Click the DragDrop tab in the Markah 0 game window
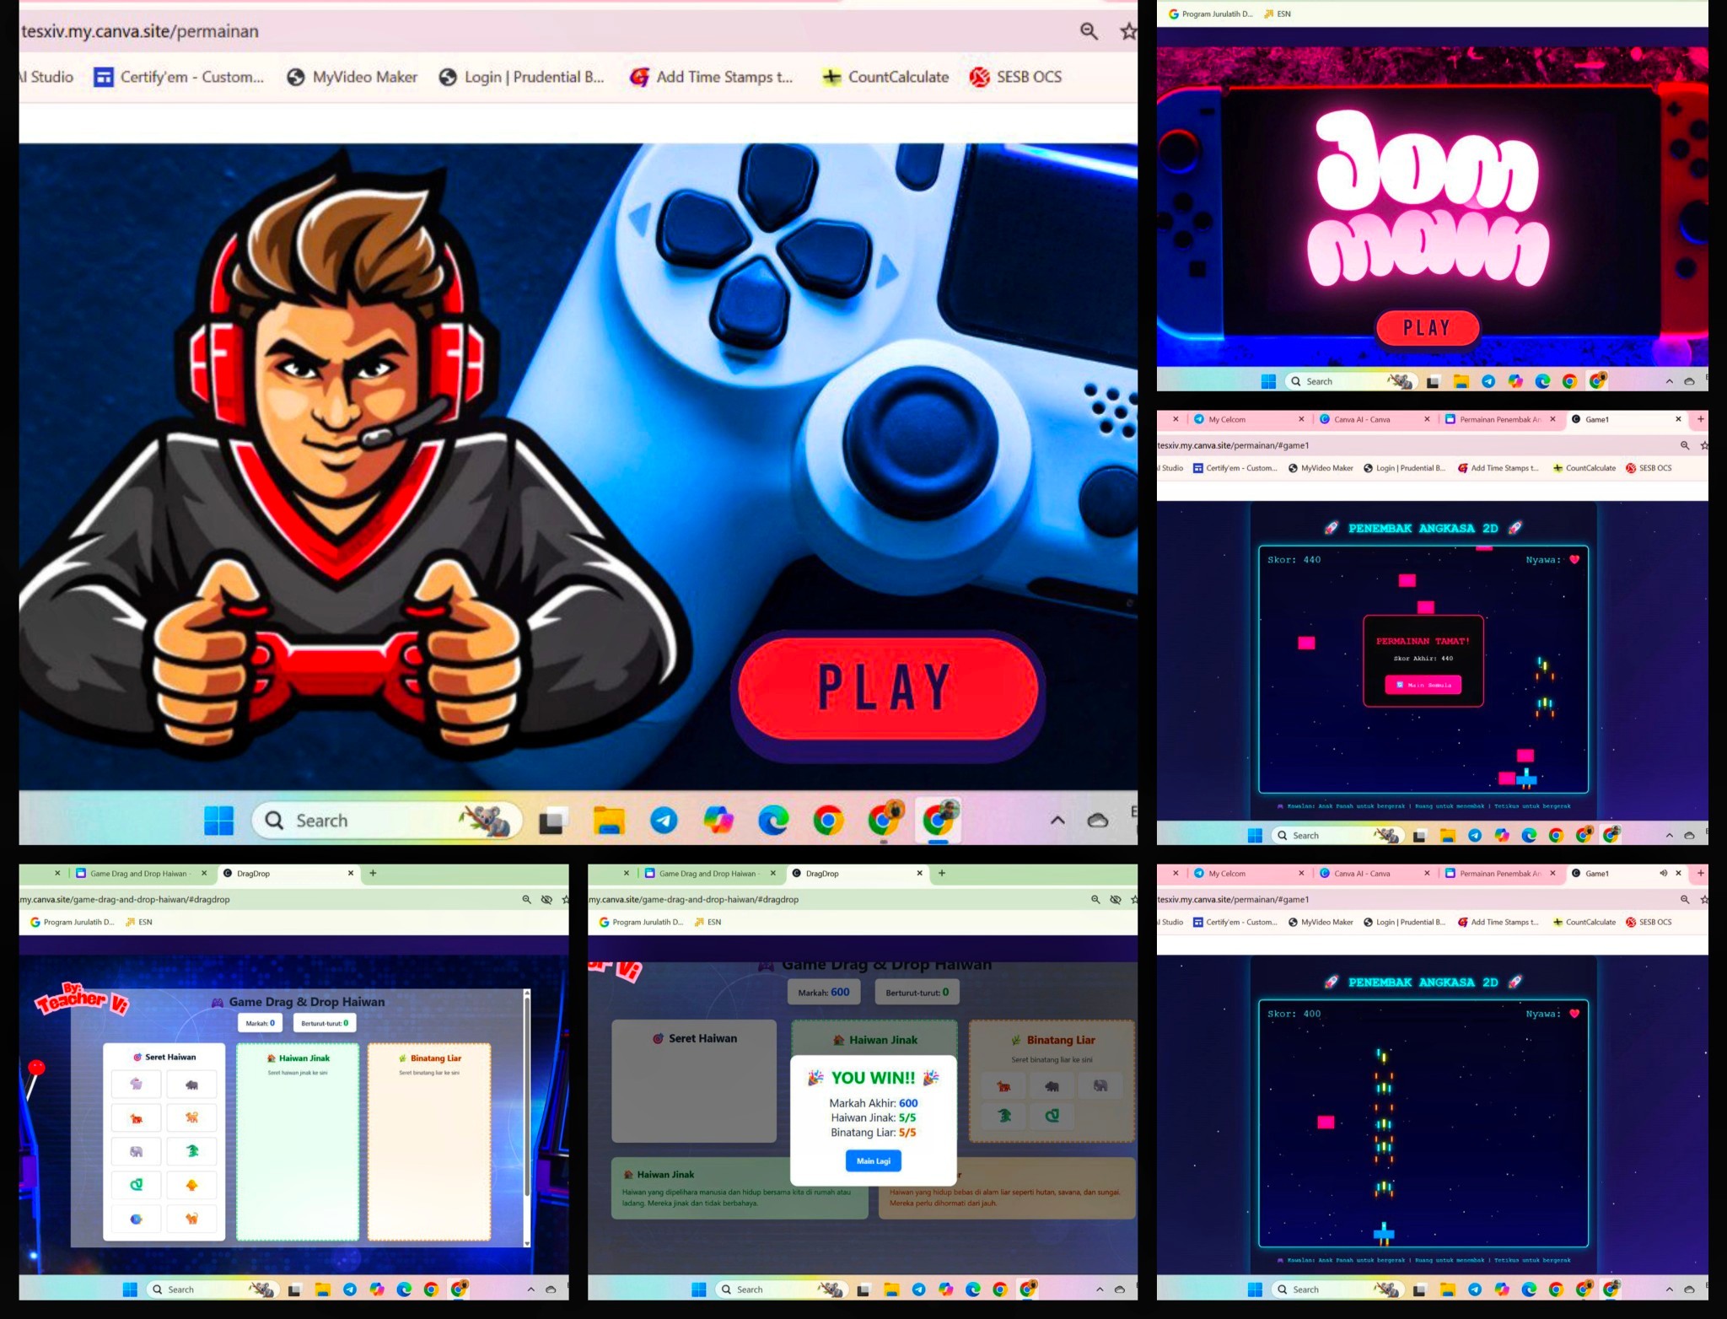1727x1319 pixels. 289,874
